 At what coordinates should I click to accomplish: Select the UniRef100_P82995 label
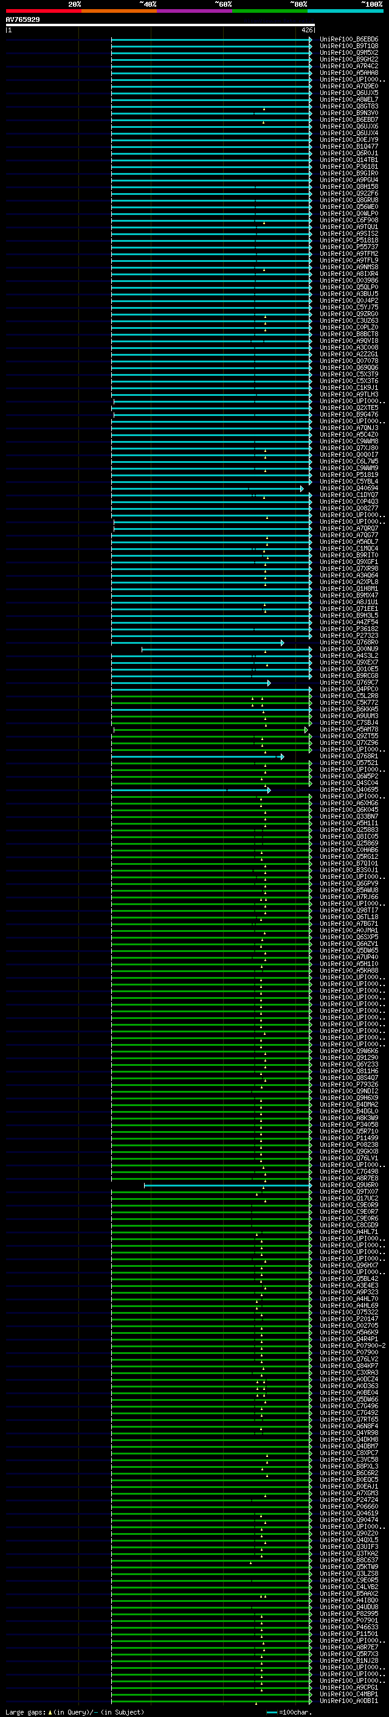349,1613
